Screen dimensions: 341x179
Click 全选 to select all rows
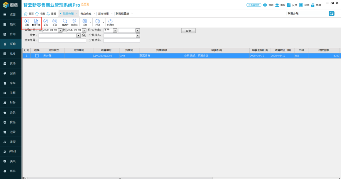click(46, 22)
